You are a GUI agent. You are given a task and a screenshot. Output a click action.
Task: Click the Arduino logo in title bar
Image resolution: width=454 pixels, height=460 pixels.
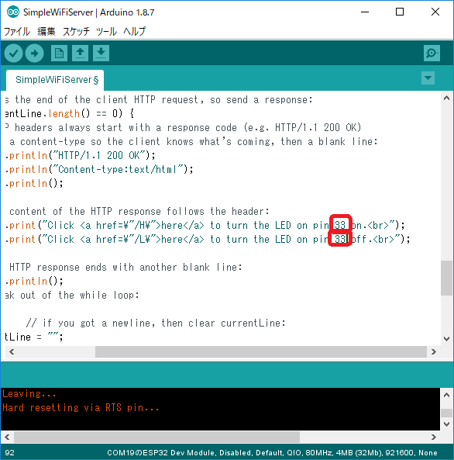point(13,12)
